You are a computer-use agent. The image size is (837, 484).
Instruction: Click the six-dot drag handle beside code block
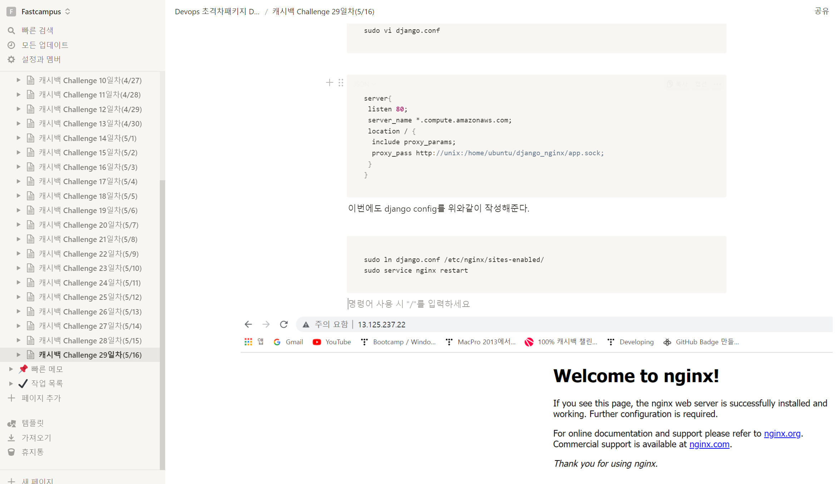341,83
